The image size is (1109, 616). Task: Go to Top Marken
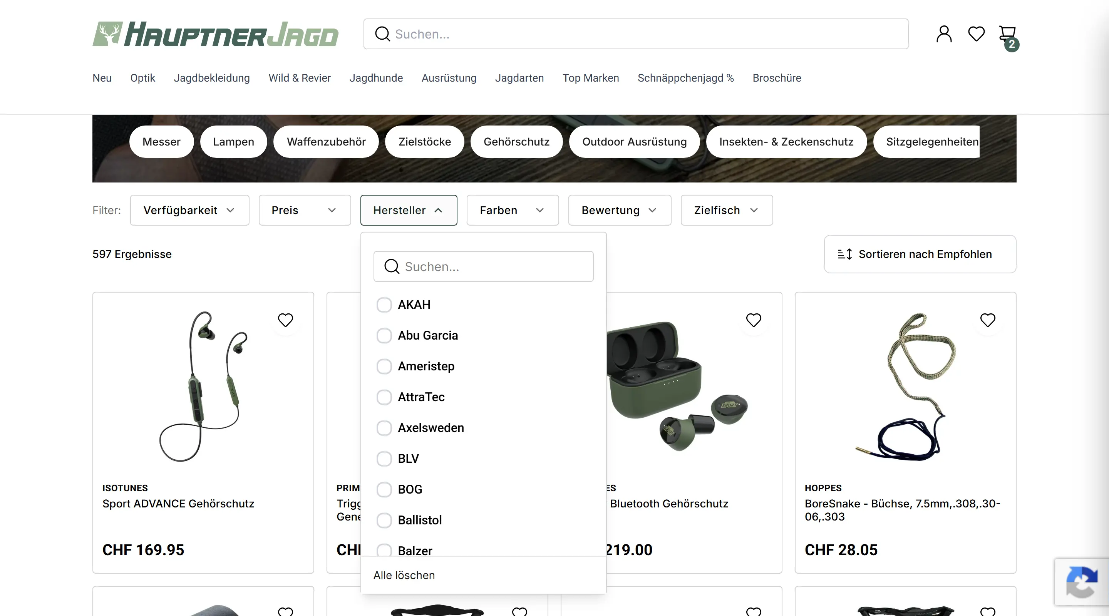point(591,78)
